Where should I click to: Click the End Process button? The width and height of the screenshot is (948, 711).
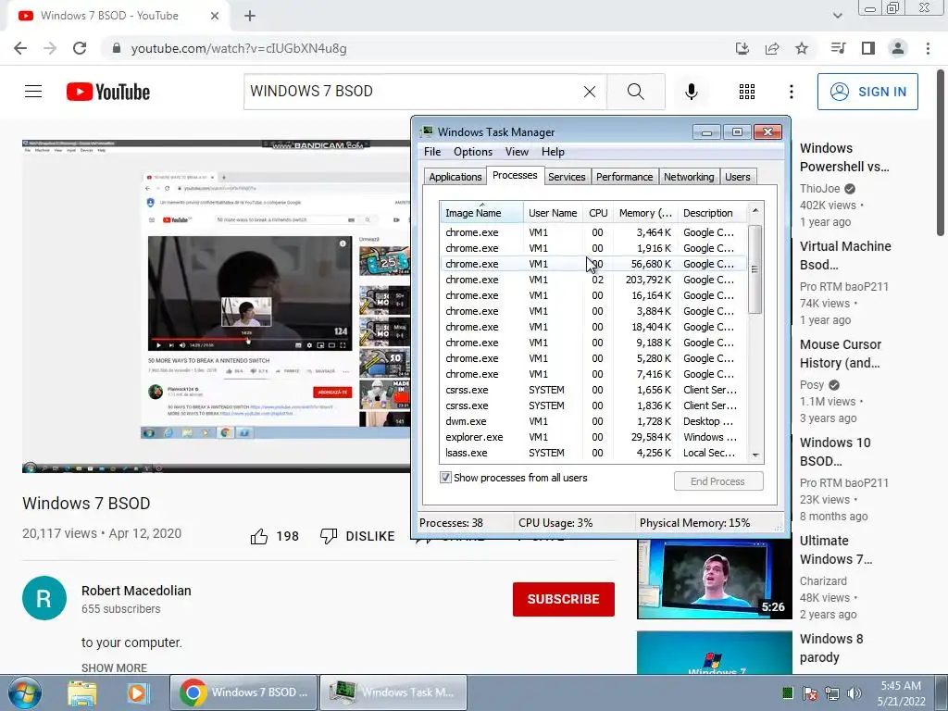point(718,481)
